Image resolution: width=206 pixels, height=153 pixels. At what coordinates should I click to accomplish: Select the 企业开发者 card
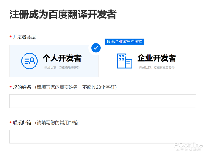click(149, 61)
